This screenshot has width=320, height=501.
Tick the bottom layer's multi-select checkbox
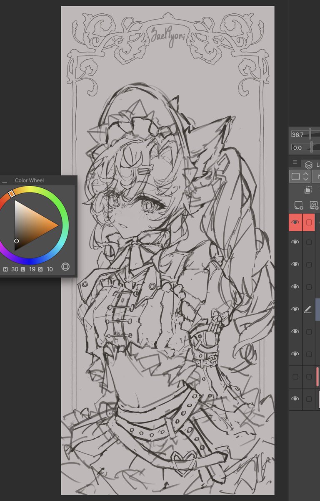point(309,399)
